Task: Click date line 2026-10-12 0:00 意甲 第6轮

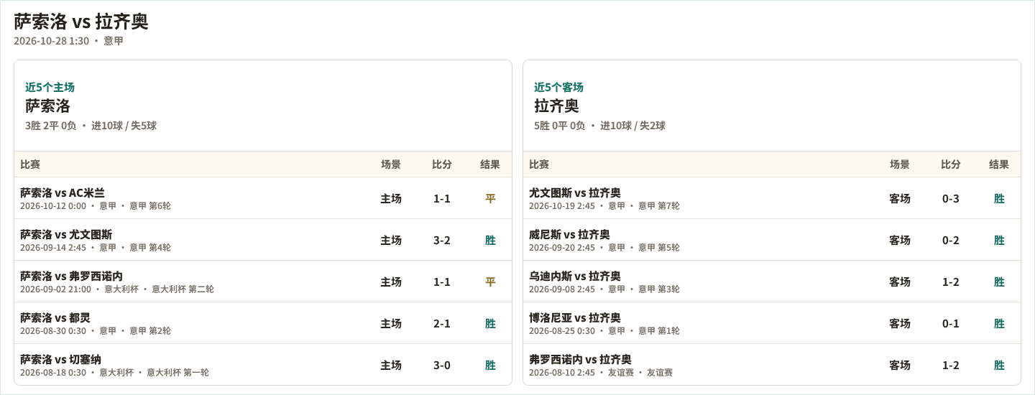Action: point(96,206)
